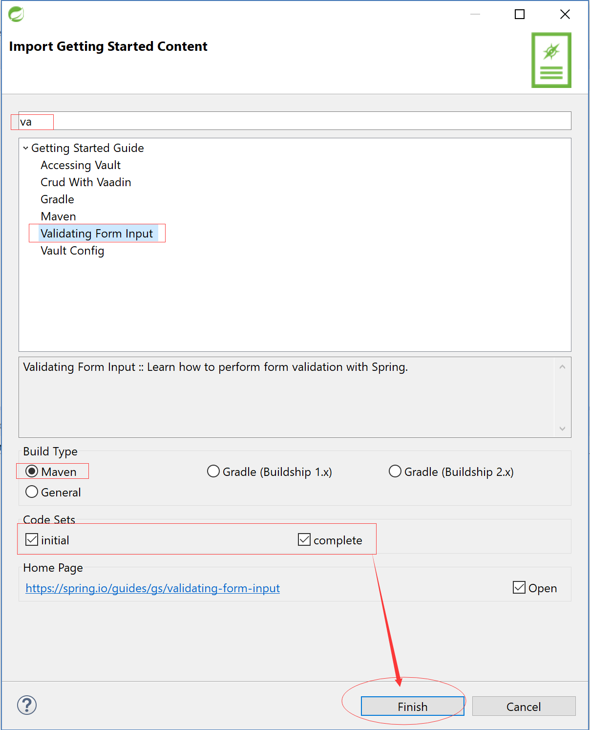Image resolution: width=590 pixels, height=730 pixels.
Task: Click into the 'va' filter text field
Action: [x=295, y=121]
